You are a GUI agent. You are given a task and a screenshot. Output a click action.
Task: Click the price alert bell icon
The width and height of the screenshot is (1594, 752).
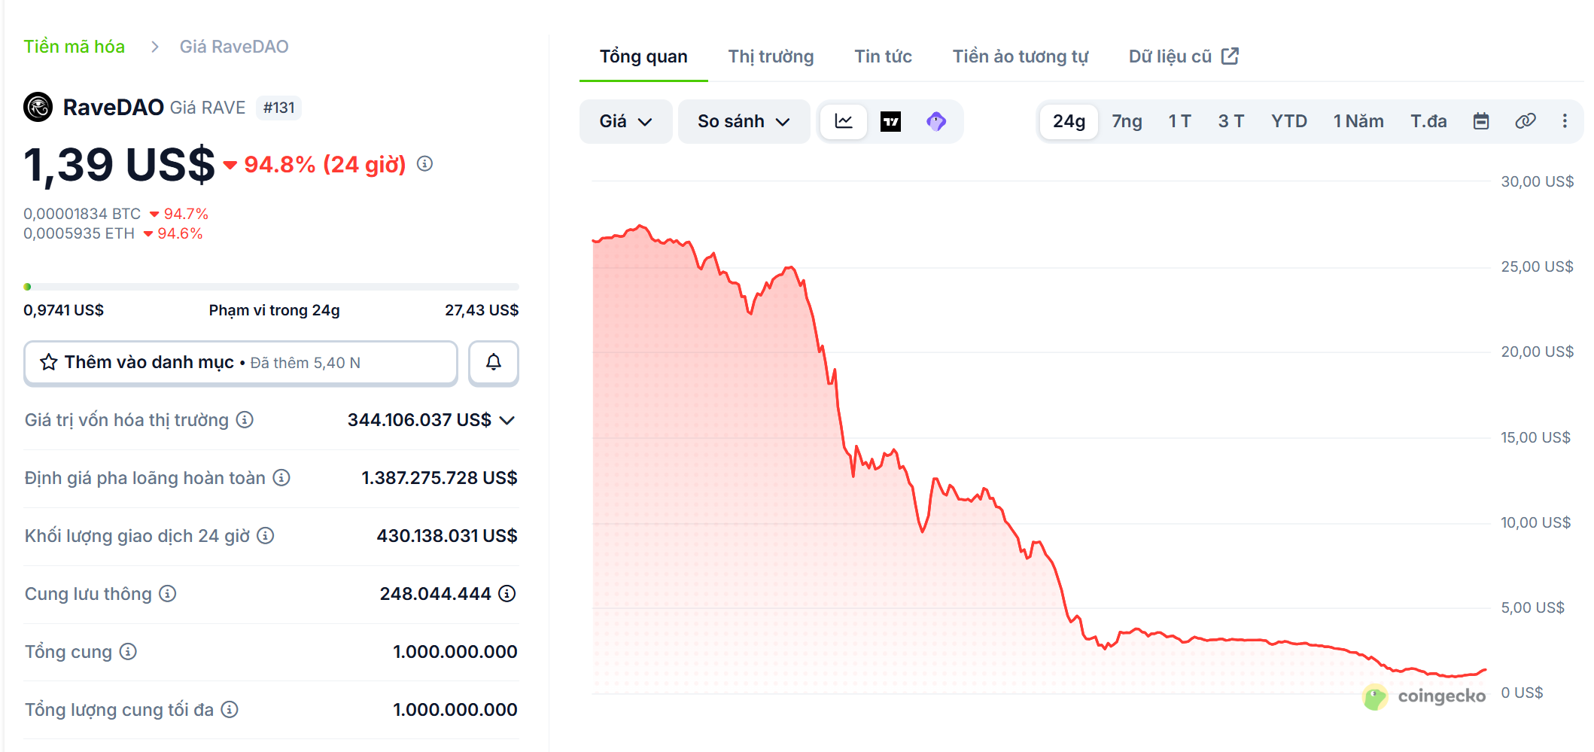493,363
